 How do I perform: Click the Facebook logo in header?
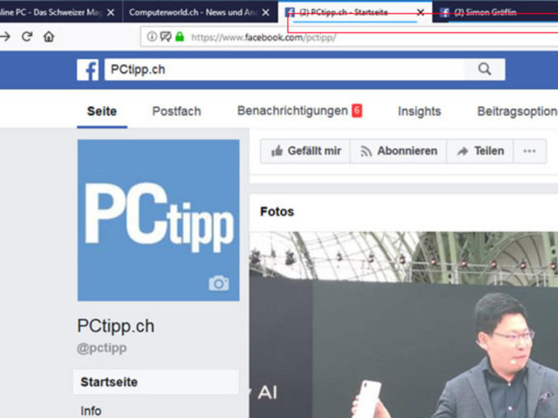87,70
